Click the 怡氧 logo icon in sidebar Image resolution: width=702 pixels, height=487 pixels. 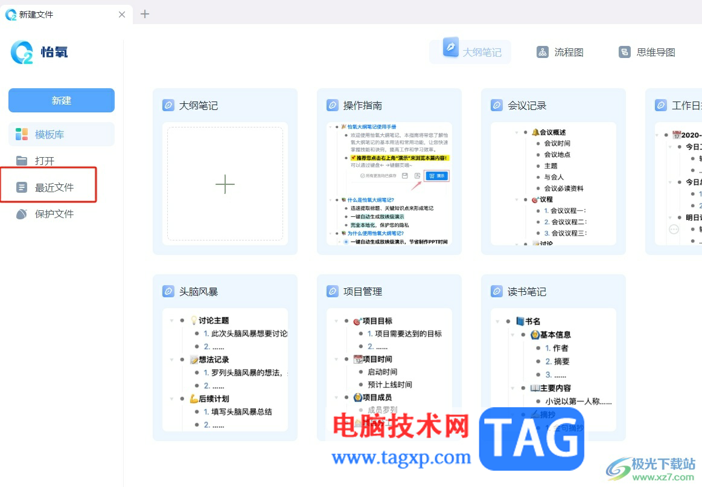pos(22,53)
